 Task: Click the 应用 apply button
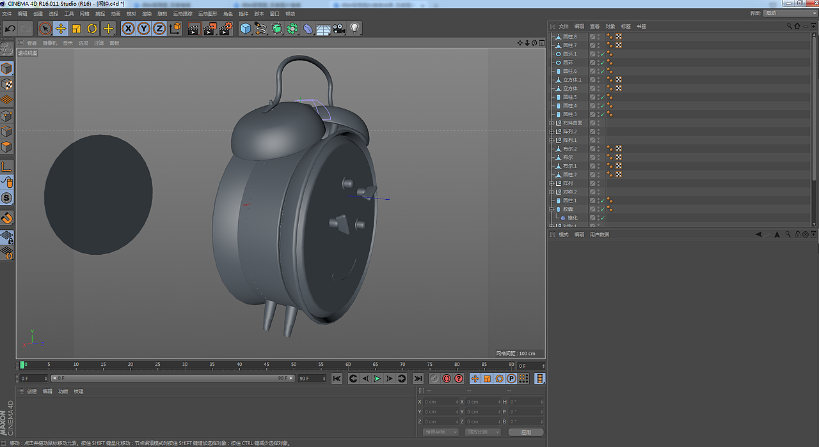tap(526, 432)
